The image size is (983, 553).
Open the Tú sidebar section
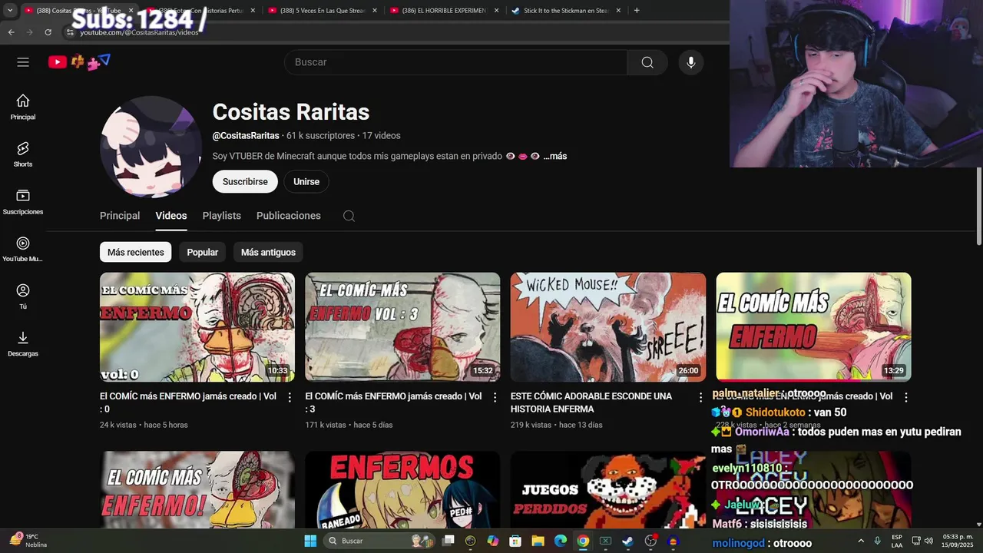(x=23, y=296)
